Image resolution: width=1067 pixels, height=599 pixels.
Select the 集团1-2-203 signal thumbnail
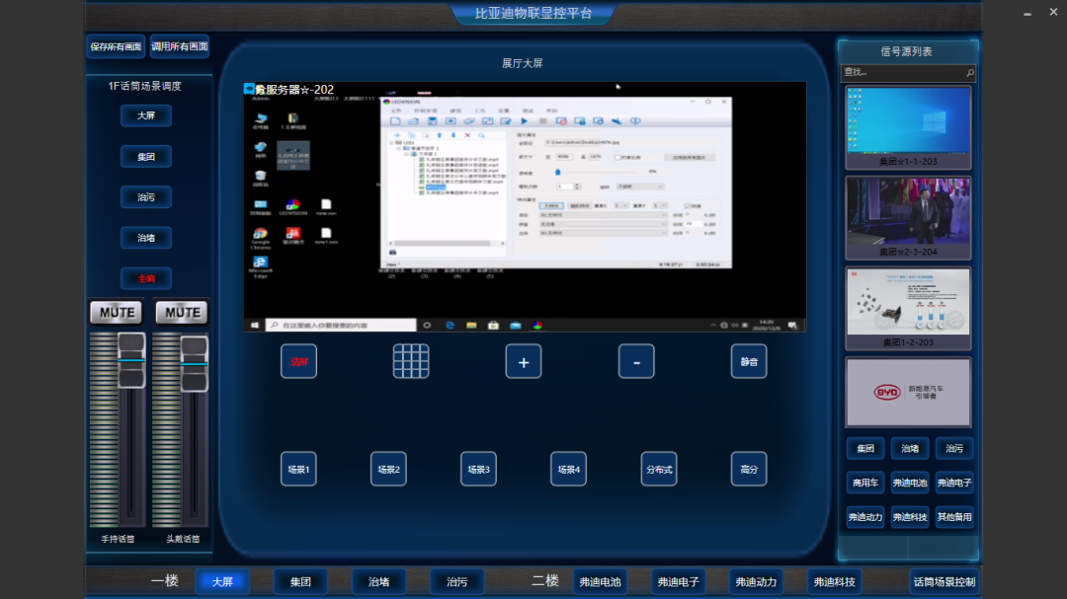(908, 308)
